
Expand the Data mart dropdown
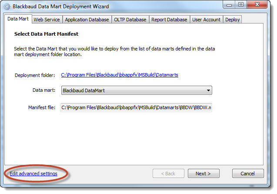coord(137,90)
